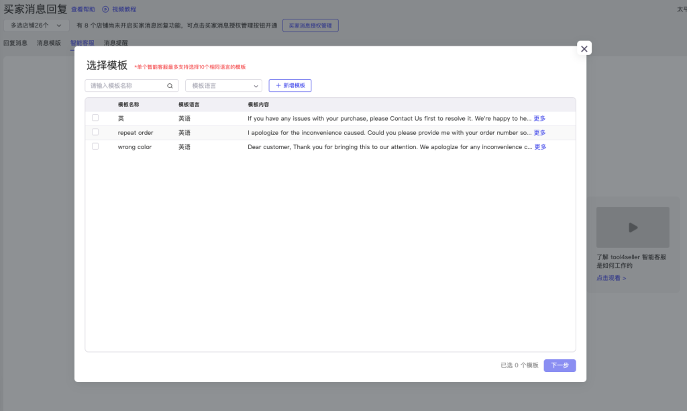Play the tool4seller intro video thumbnail
Screen dimensions: 687x411
pyautogui.click(x=633, y=227)
